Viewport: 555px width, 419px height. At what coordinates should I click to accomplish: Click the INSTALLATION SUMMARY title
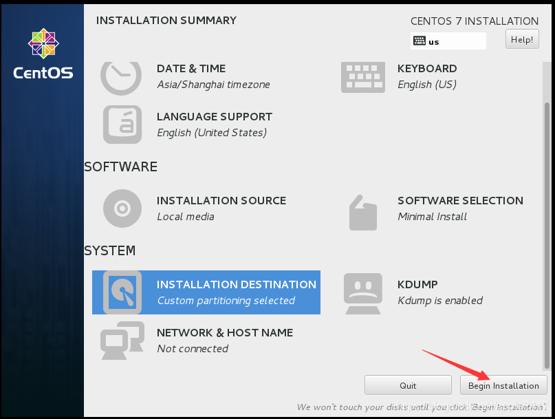pyautogui.click(x=166, y=21)
